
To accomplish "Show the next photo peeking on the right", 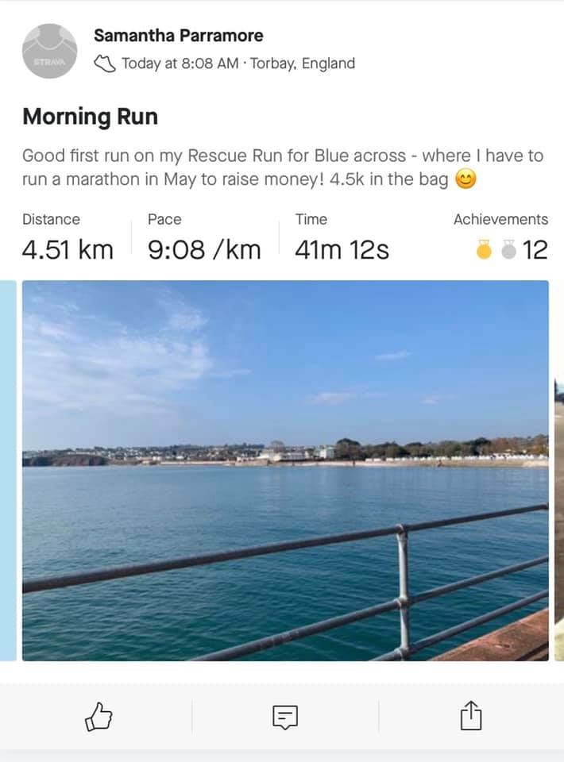I will (x=559, y=471).
